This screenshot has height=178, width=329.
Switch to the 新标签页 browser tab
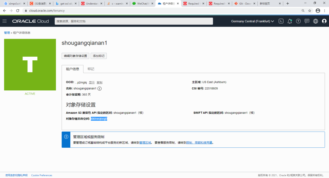[x=270, y=4]
